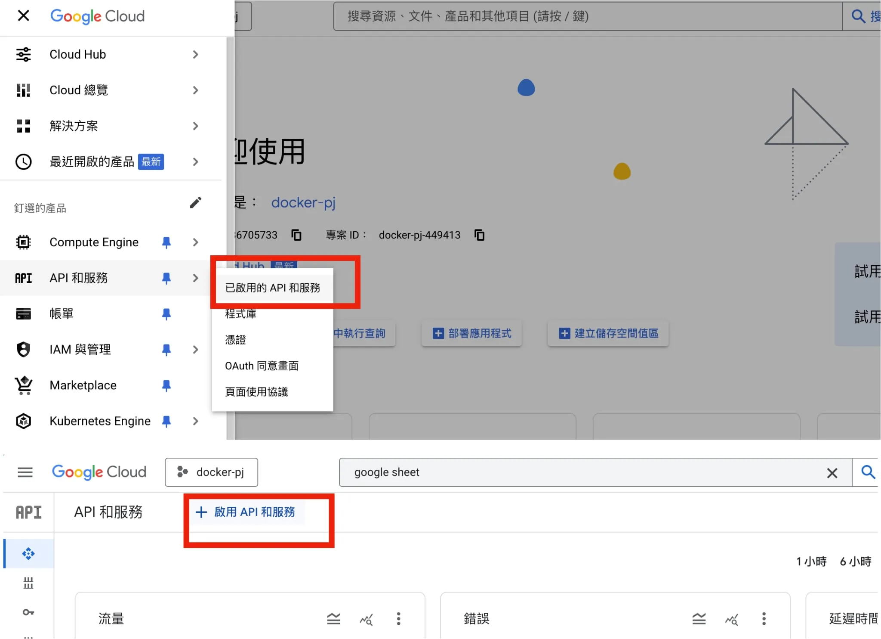Open the credentials key sidebar icon
881x639 pixels.
coord(28,613)
